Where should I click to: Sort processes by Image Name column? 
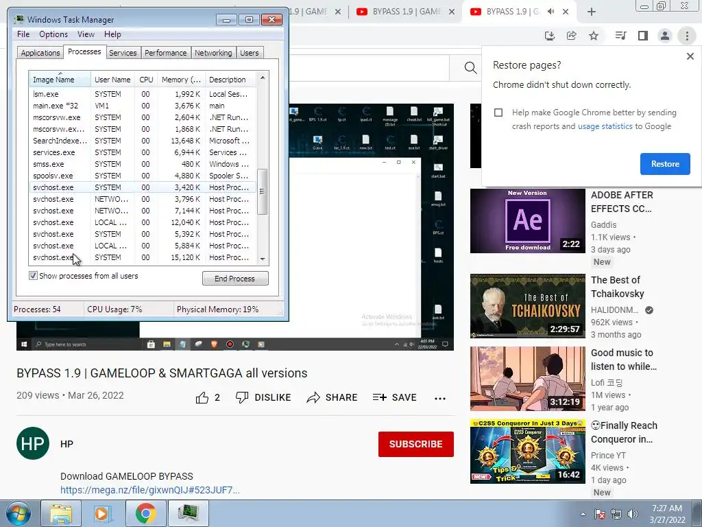click(60, 80)
